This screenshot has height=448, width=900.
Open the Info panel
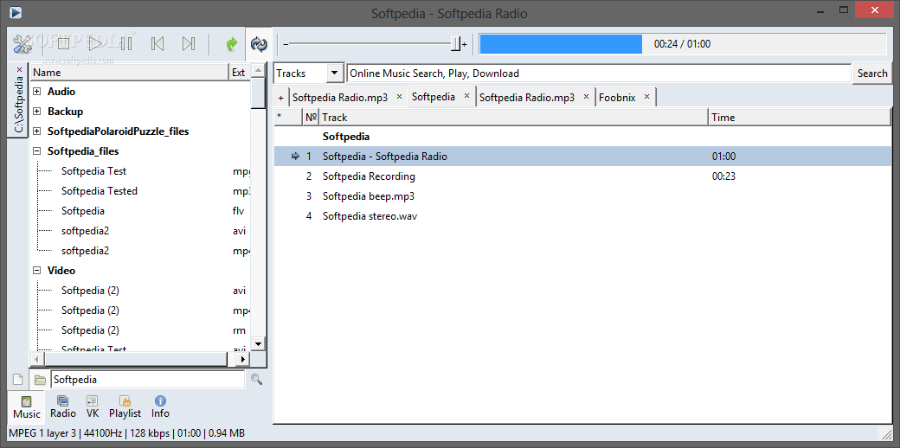(x=160, y=406)
